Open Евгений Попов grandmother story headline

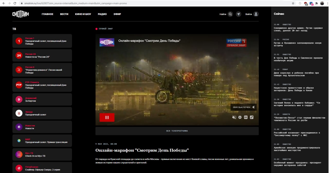tap(297, 104)
